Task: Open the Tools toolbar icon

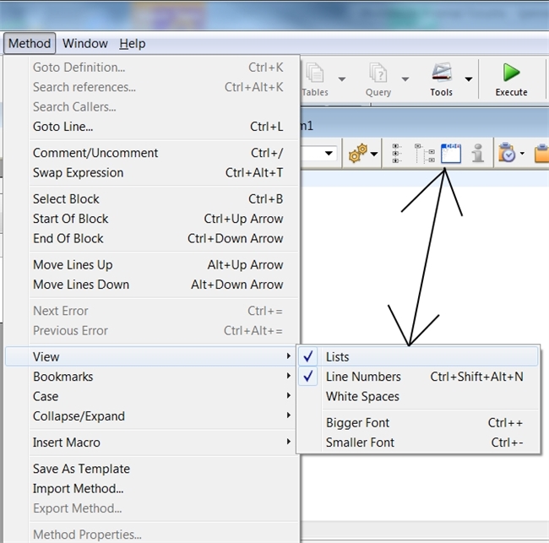Action: point(441,74)
